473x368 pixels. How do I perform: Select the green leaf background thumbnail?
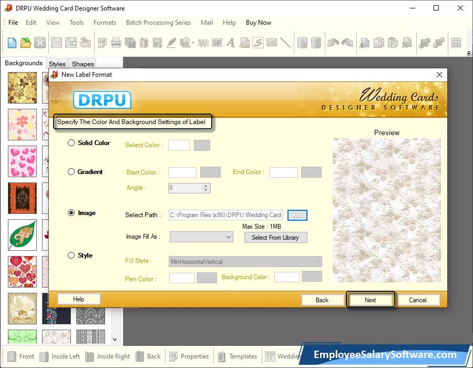(22, 234)
